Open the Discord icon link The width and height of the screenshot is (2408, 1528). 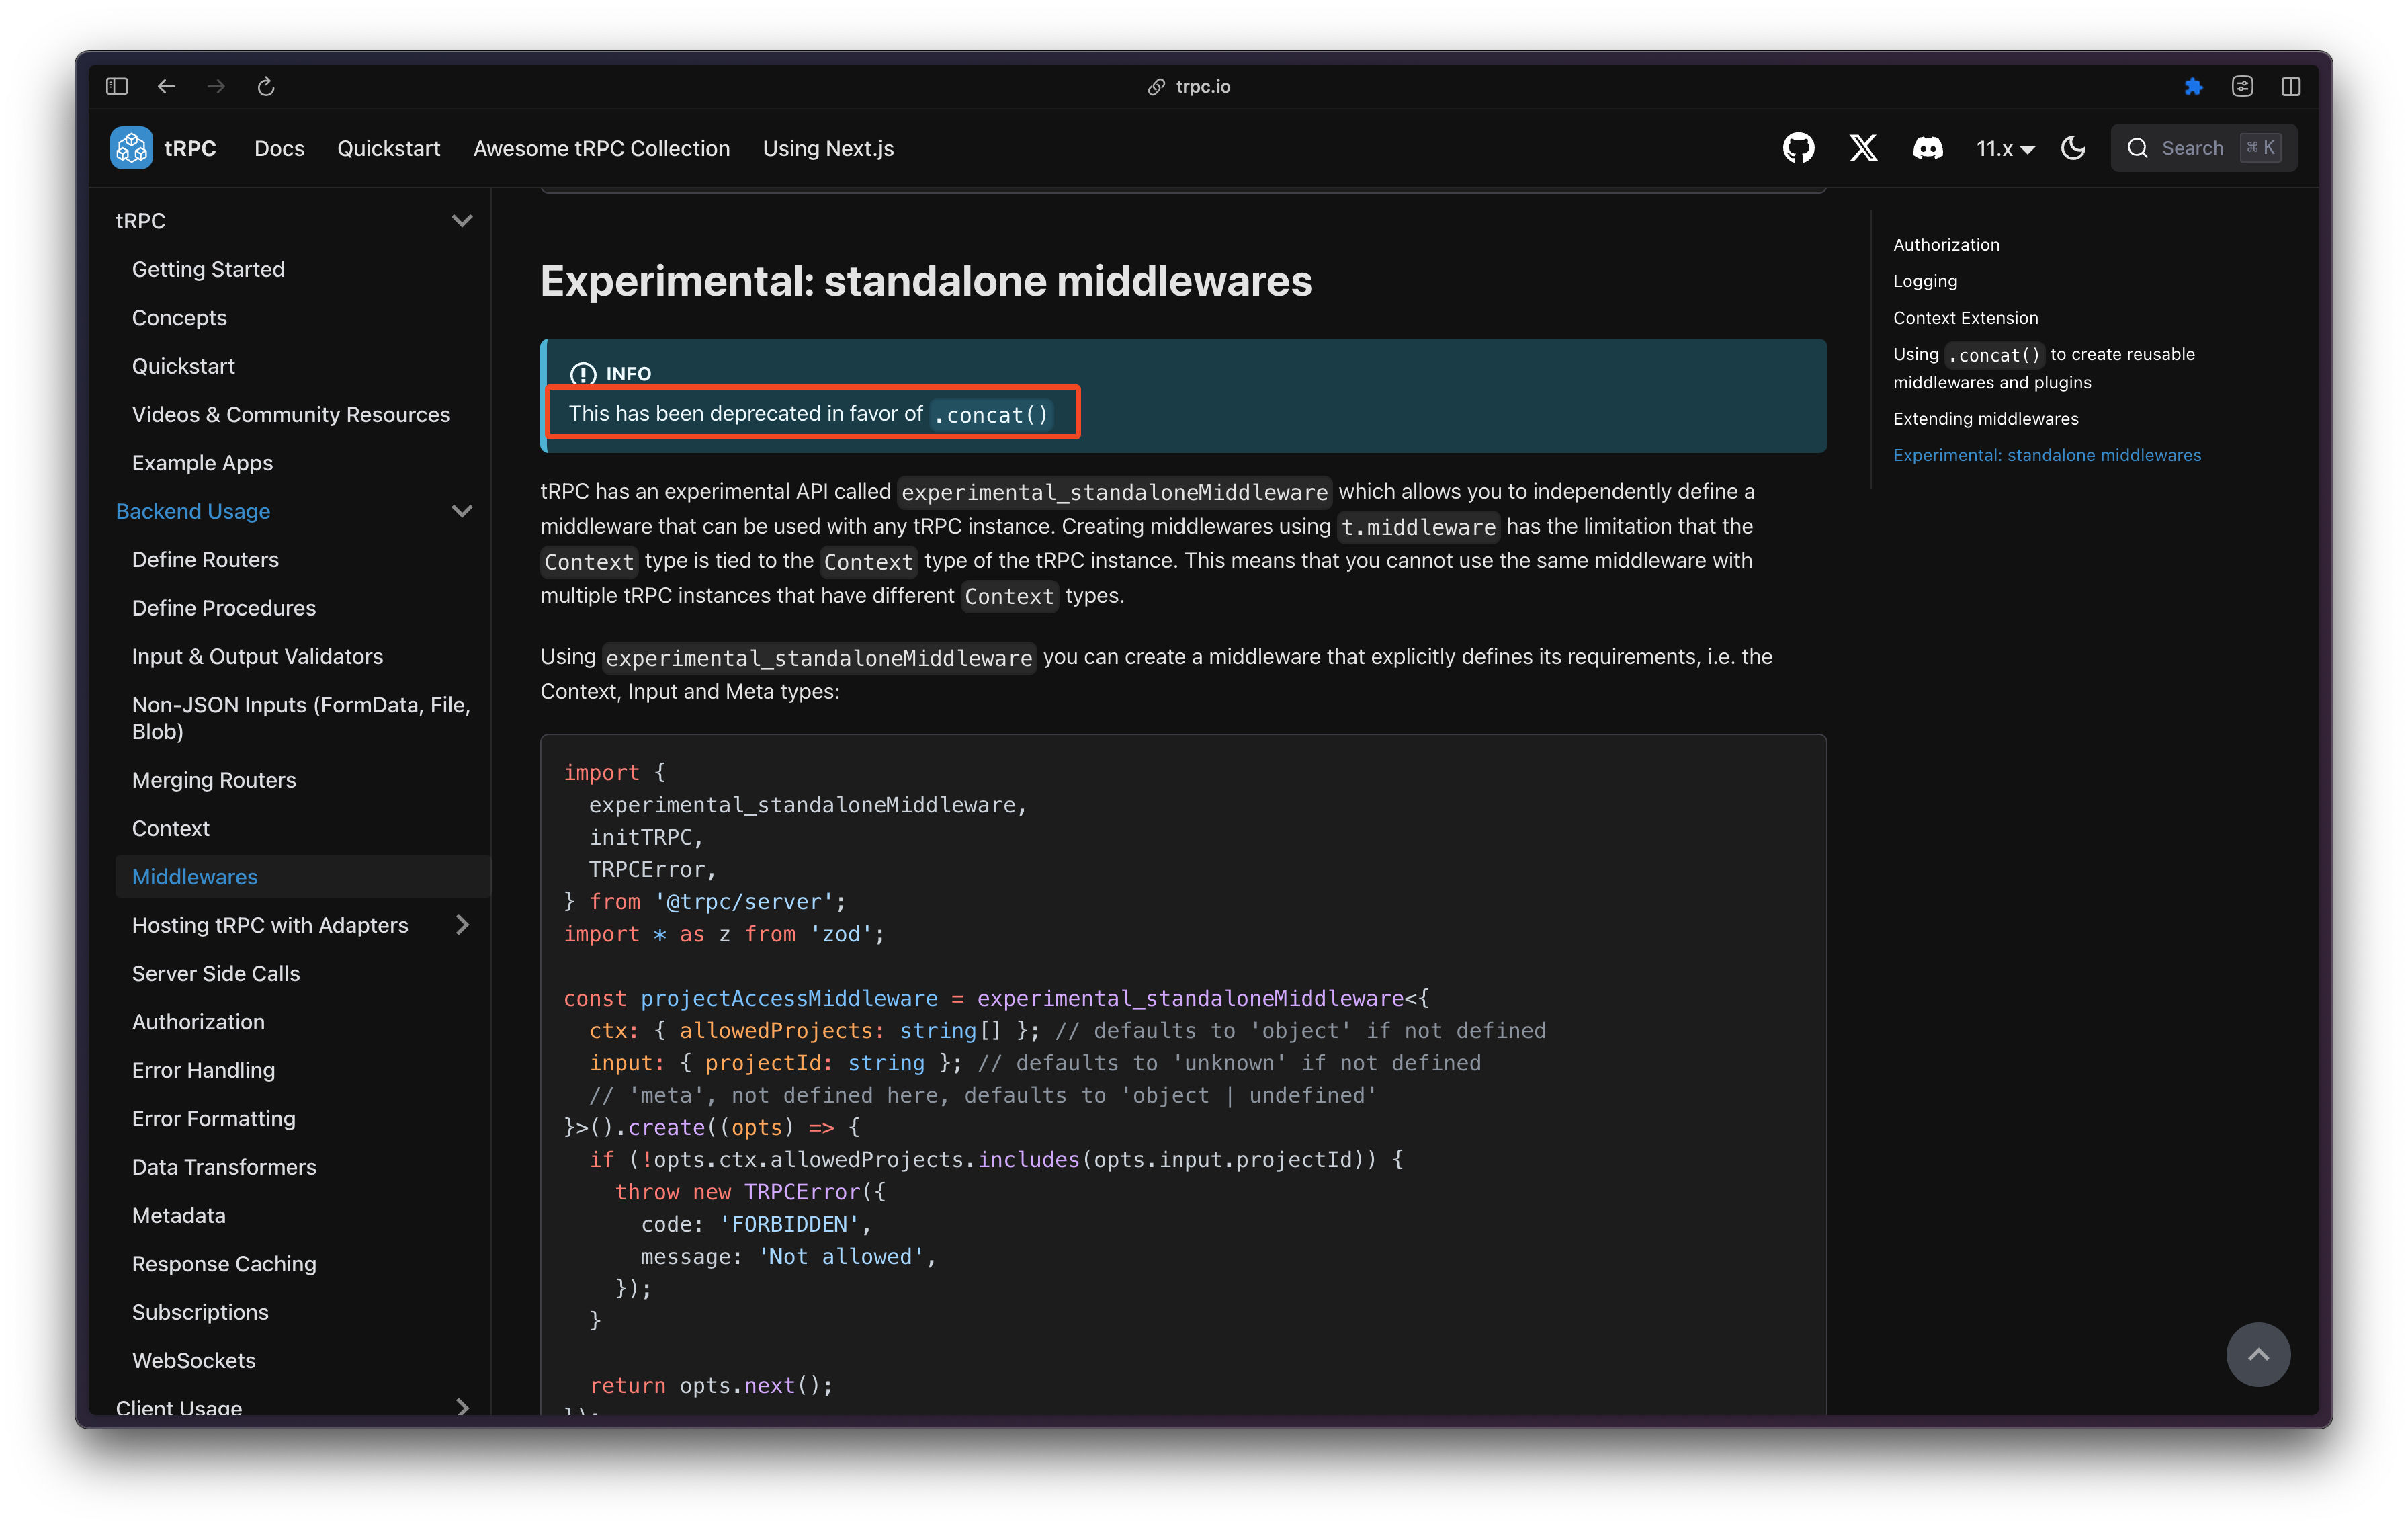pos(1927,148)
